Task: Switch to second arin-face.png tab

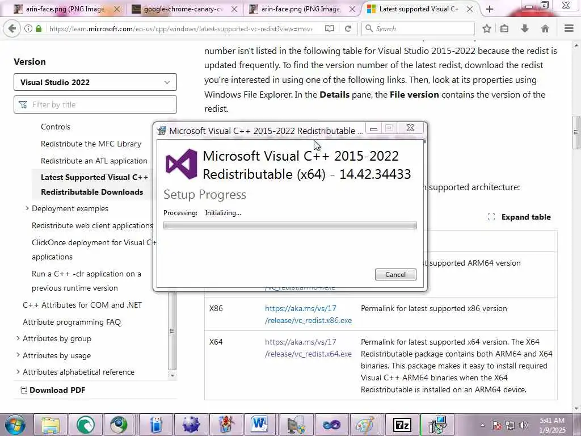Action: click(x=301, y=9)
